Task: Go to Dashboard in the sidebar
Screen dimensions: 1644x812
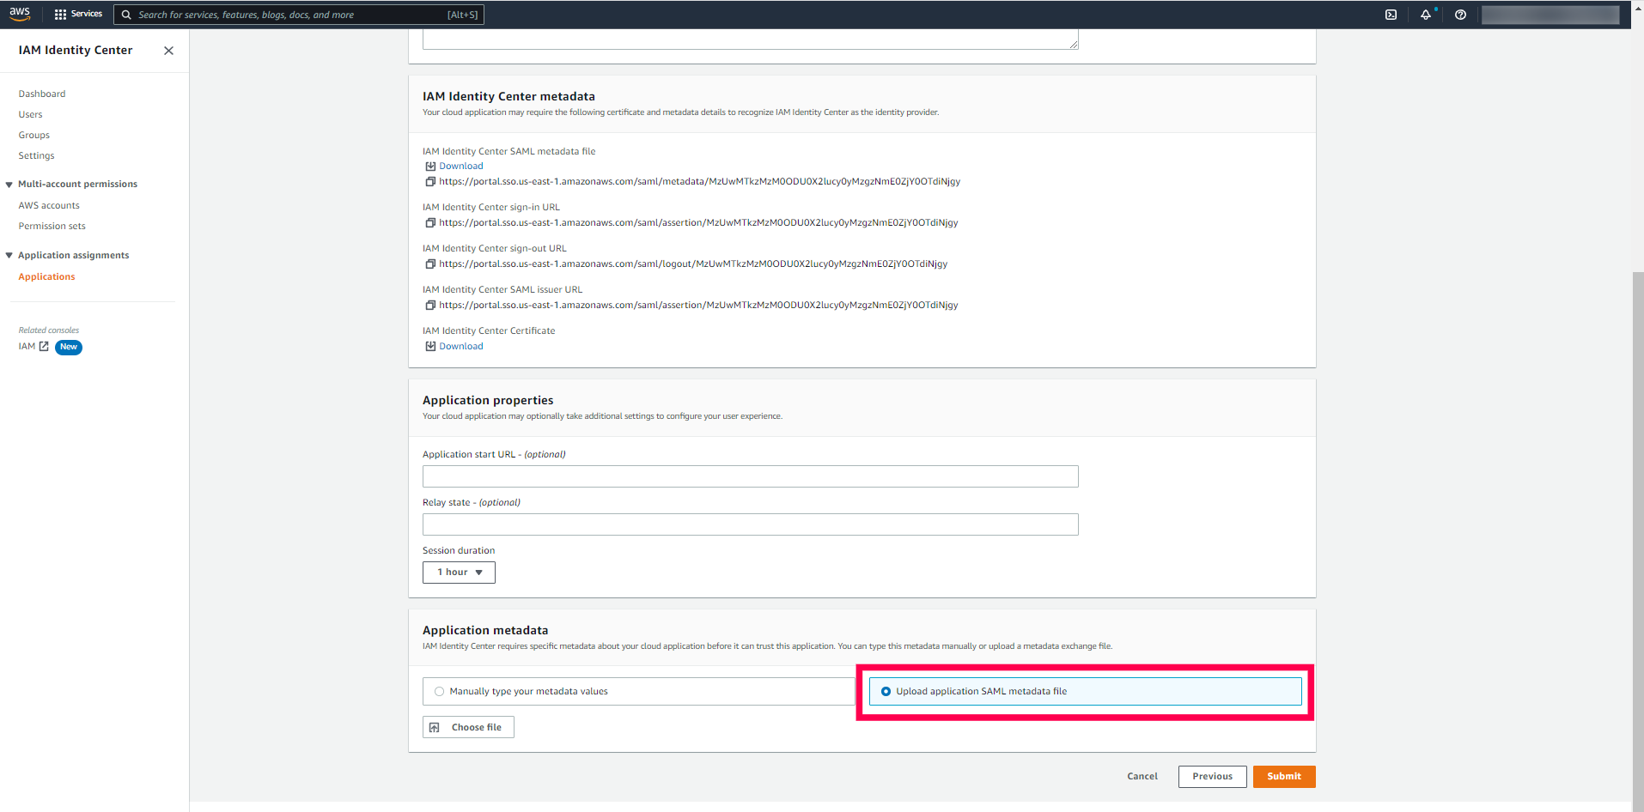Action: pos(42,94)
